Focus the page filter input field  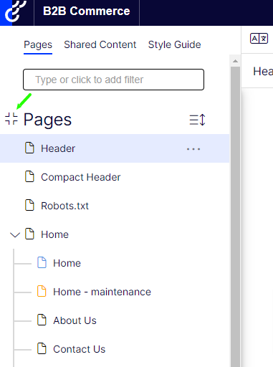pos(113,80)
